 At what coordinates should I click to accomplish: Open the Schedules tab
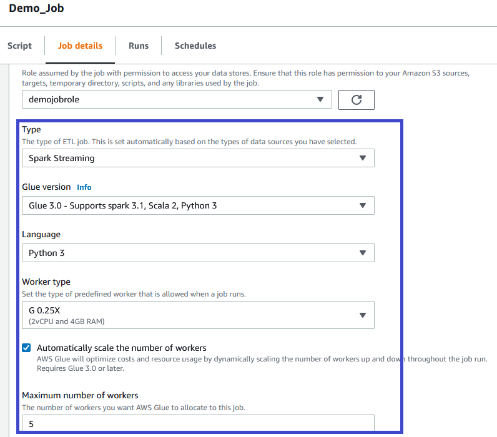[x=195, y=46]
